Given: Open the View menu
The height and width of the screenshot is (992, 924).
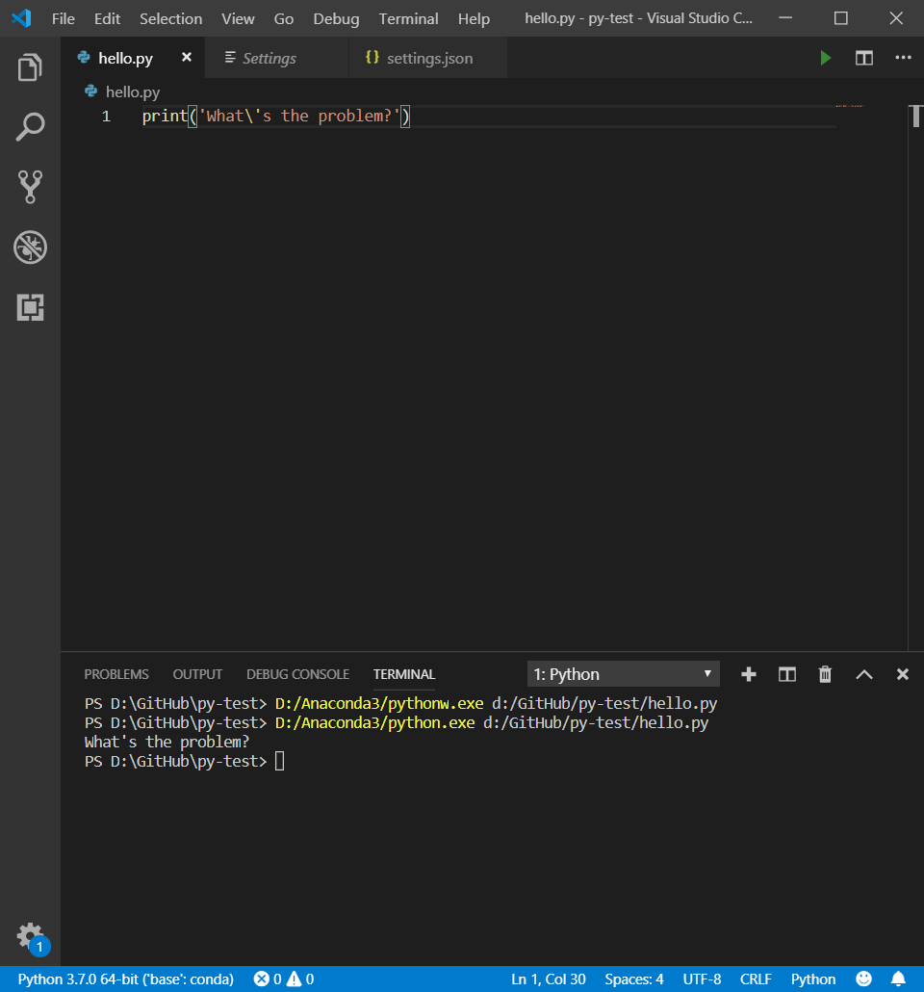Looking at the screenshot, I should coord(238,19).
